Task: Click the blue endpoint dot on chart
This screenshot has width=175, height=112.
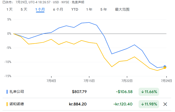Action: coord(165,67)
